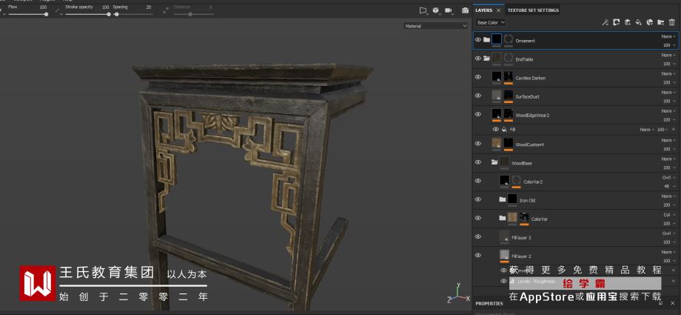
Task: Toggle visibility of the Fill effect row
Action: [x=495, y=130]
